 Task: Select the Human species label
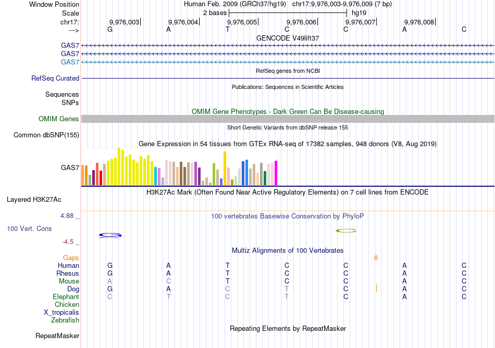[x=68, y=266]
